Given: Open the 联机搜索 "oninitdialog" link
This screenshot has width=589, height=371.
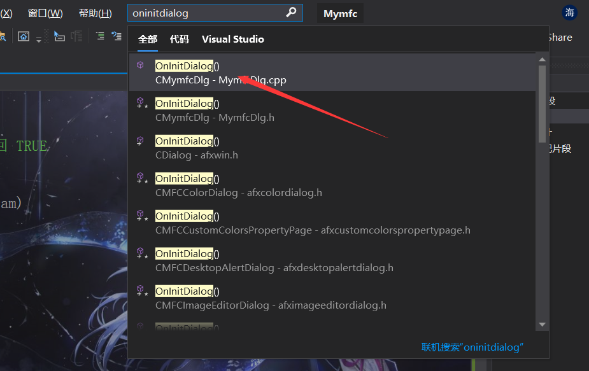Looking at the screenshot, I should (472, 347).
